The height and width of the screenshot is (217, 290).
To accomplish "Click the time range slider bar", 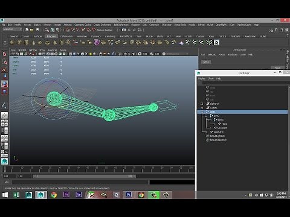I will click(84, 176).
